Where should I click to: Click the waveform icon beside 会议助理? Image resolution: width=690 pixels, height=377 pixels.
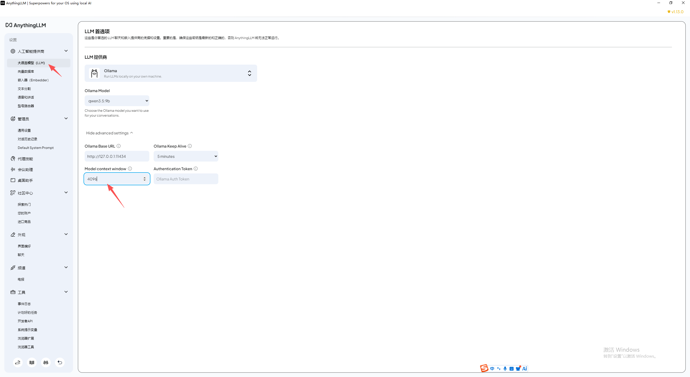tap(13, 169)
